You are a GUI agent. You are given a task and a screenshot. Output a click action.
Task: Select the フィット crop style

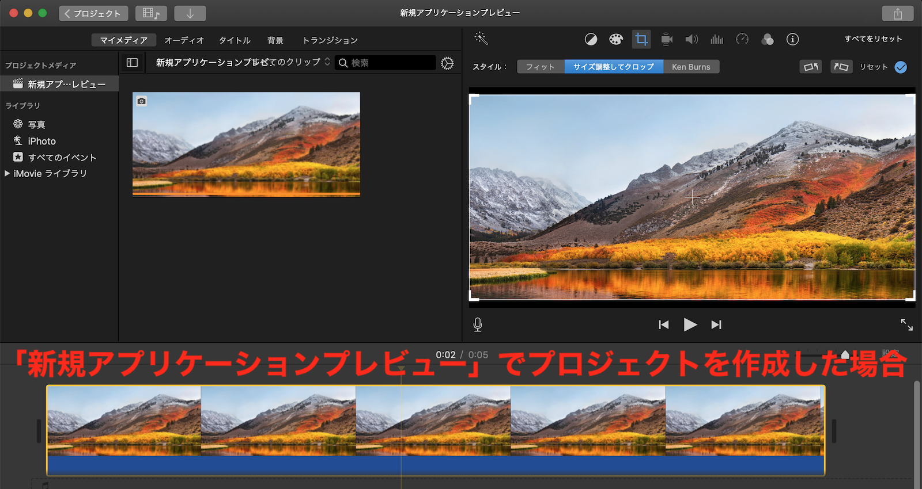[541, 67]
